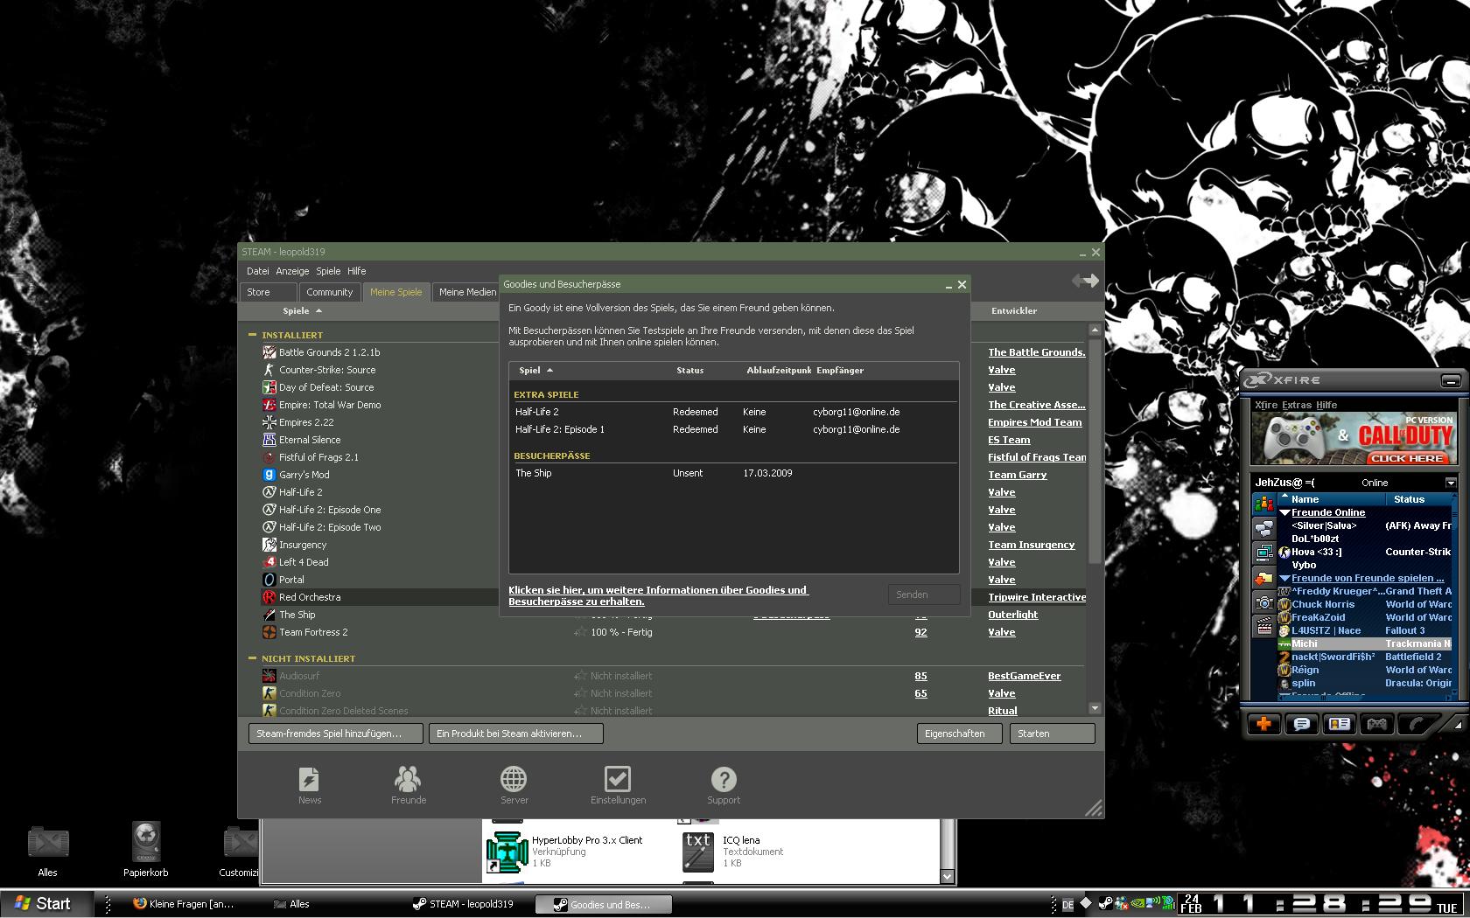Click the Starten button
This screenshot has width=1470, height=918.
click(1052, 734)
